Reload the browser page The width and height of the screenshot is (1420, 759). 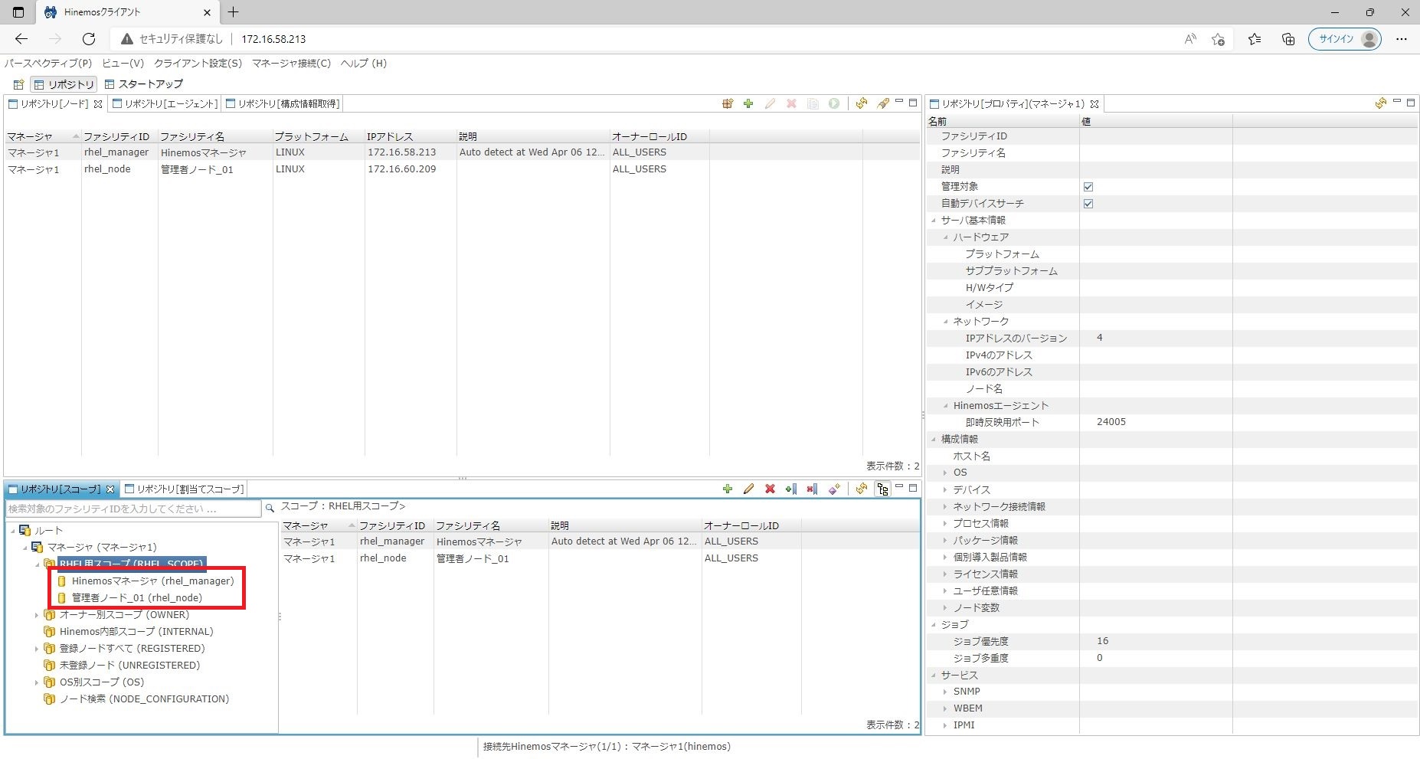click(89, 39)
